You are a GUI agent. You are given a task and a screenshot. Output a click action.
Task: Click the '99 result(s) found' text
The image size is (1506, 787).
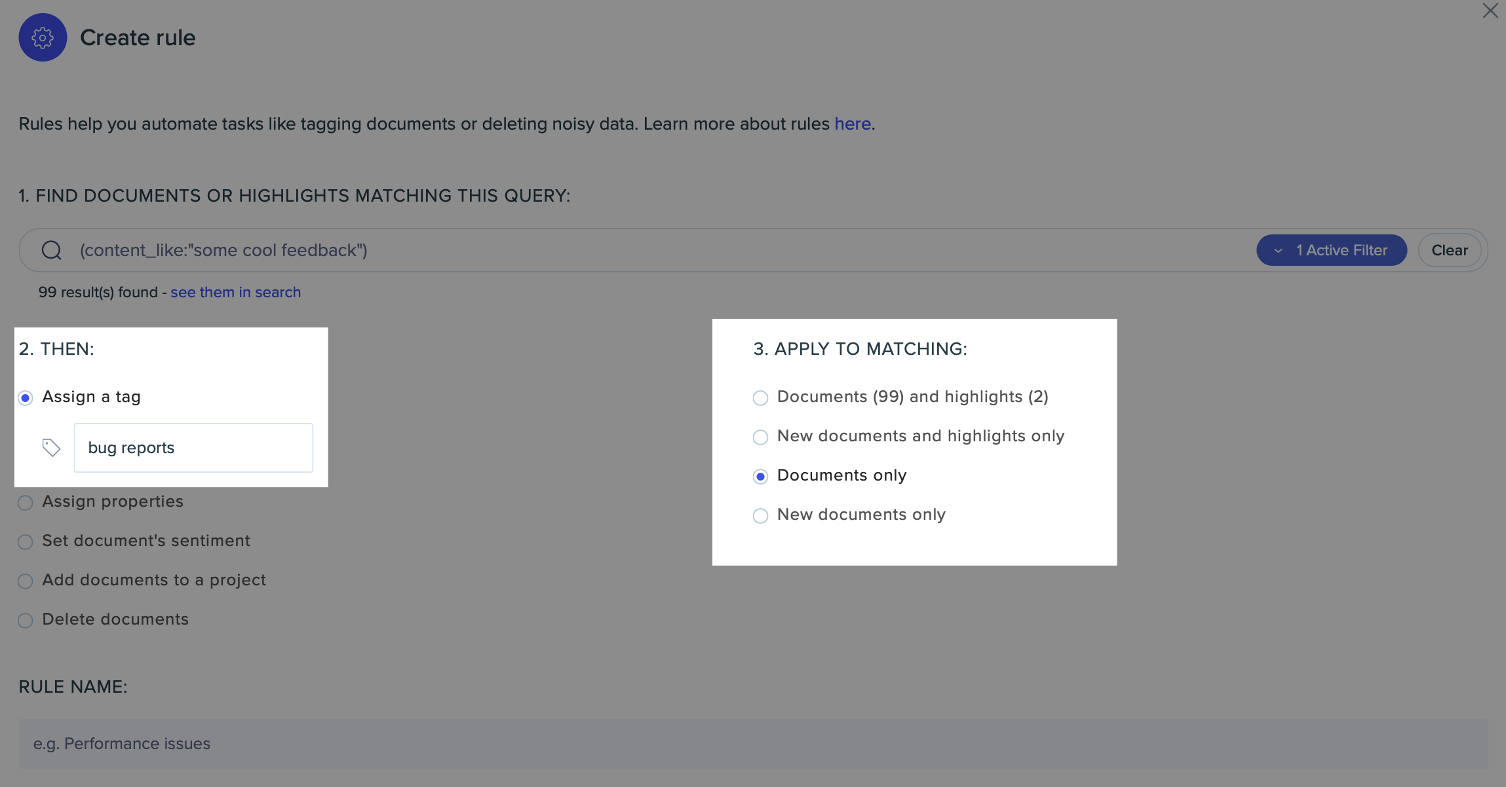(x=98, y=292)
